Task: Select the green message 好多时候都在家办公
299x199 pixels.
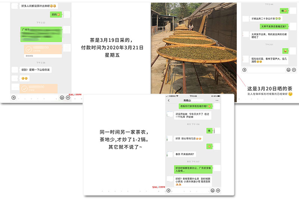Action: point(193,169)
